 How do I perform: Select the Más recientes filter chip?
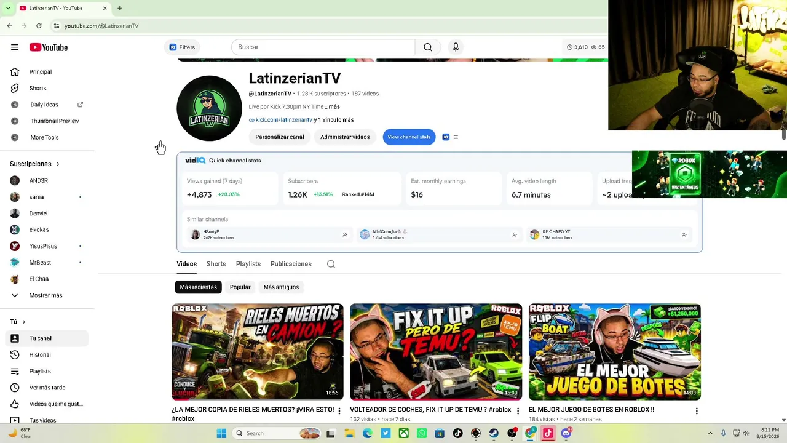click(198, 287)
